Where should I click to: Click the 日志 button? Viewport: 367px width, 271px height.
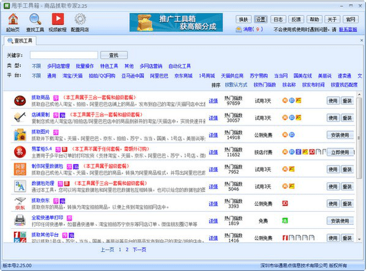(x=278, y=20)
